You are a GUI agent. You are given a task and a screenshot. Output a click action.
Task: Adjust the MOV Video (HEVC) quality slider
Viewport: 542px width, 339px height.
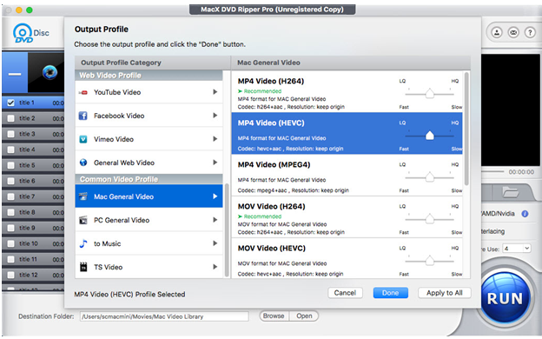pos(429,261)
